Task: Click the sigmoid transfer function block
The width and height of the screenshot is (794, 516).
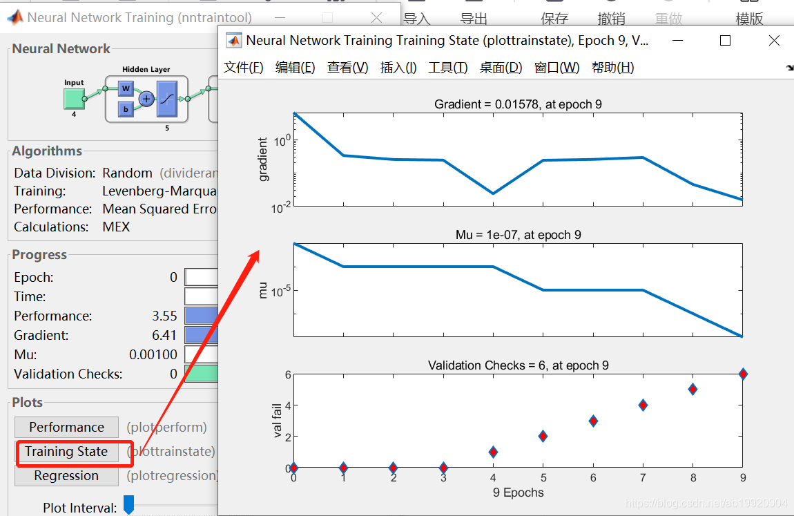Action: coord(167,99)
